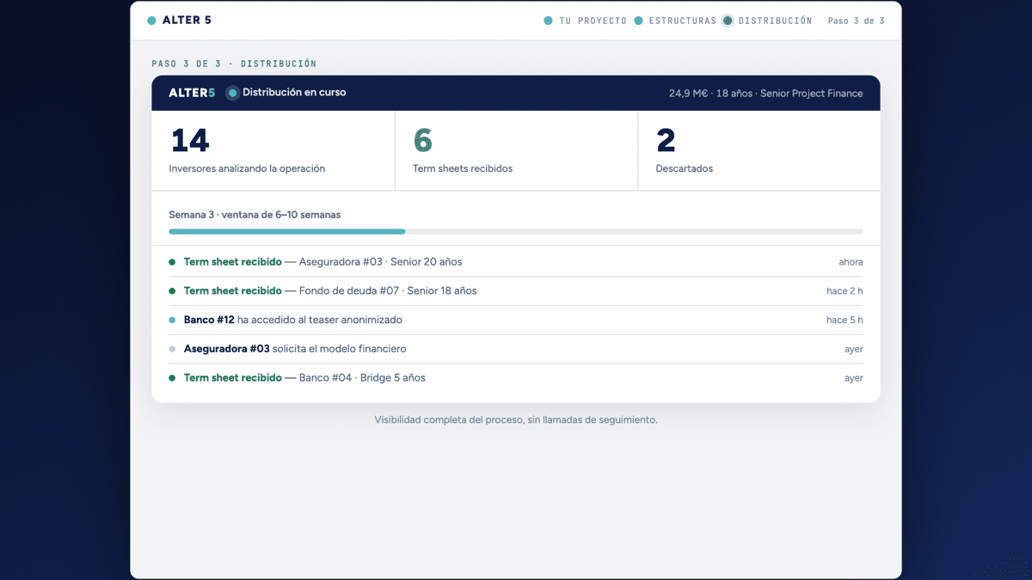Open Aseguradora #03 financial model request
Screen dimensions: 1032x580
point(516,350)
